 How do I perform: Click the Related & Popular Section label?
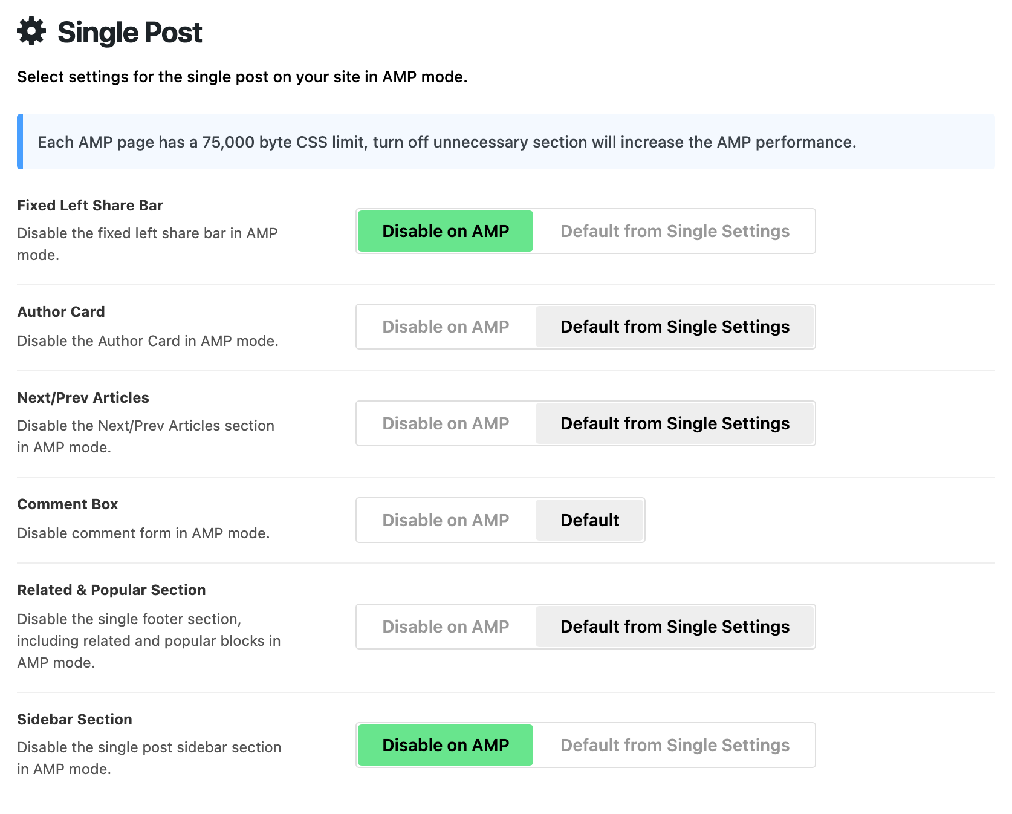point(111,590)
